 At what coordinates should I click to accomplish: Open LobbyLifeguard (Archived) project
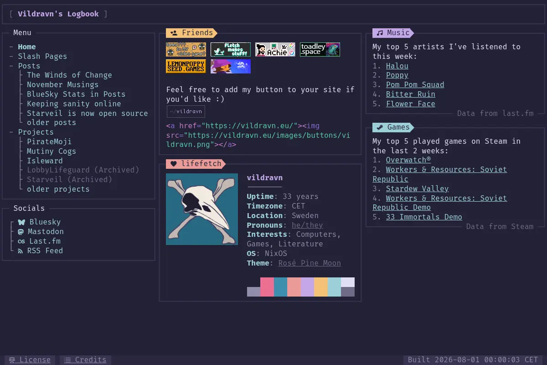83,170
